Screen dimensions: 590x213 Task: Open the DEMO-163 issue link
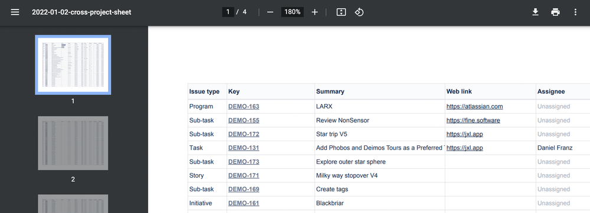pyautogui.click(x=243, y=106)
